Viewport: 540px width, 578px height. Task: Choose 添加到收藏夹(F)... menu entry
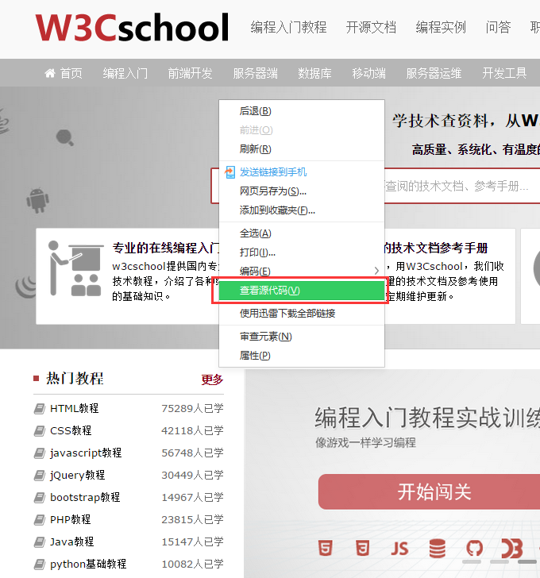[302, 210]
